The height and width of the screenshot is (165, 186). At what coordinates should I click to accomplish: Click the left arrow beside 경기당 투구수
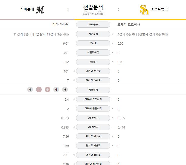pos(74,71)
